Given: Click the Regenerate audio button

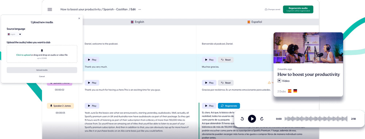Looking at the screenshot, I should [298, 9].
